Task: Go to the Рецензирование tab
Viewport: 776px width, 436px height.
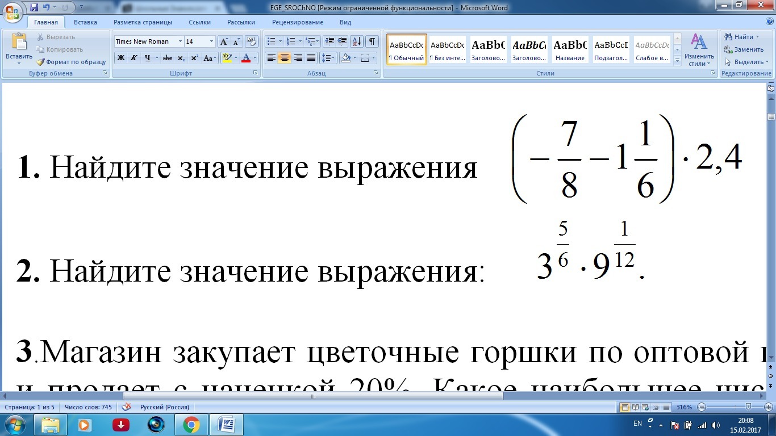Action: pyautogui.click(x=298, y=22)
